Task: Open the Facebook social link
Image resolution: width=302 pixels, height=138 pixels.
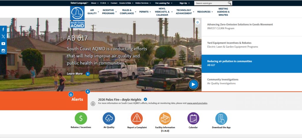Action: pyautogui.click(x=3, y=29)
